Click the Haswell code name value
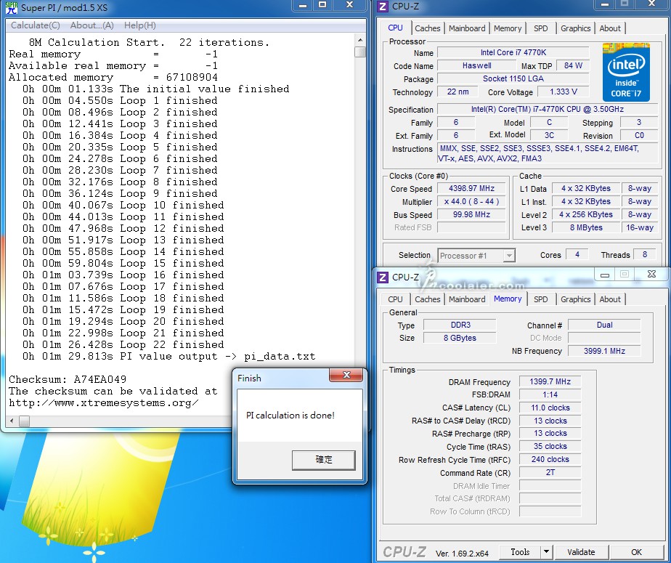This screenshot has width=671, height=563. 476,65
